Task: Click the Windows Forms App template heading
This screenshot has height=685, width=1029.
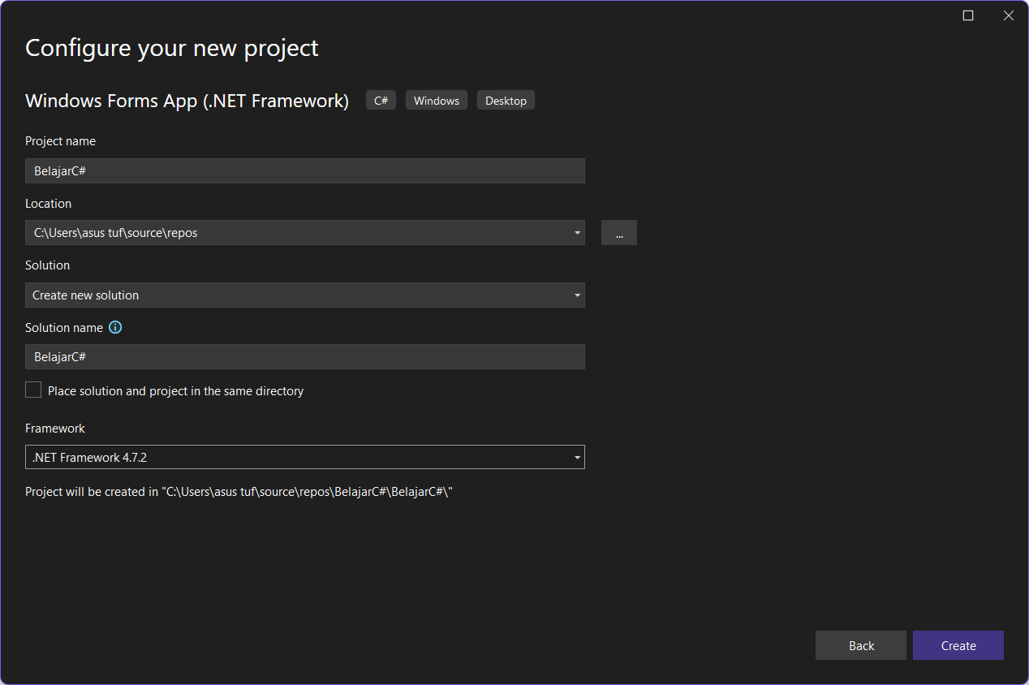Action: pos(187,101)
